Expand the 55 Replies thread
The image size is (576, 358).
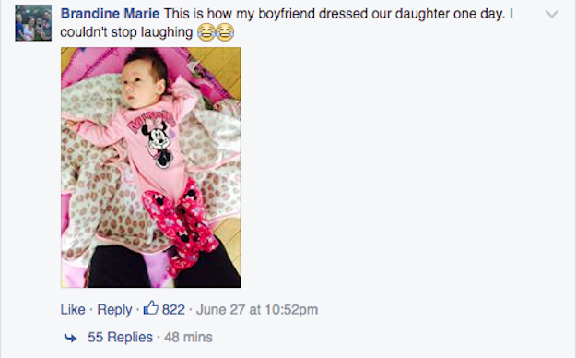point(120,337)
